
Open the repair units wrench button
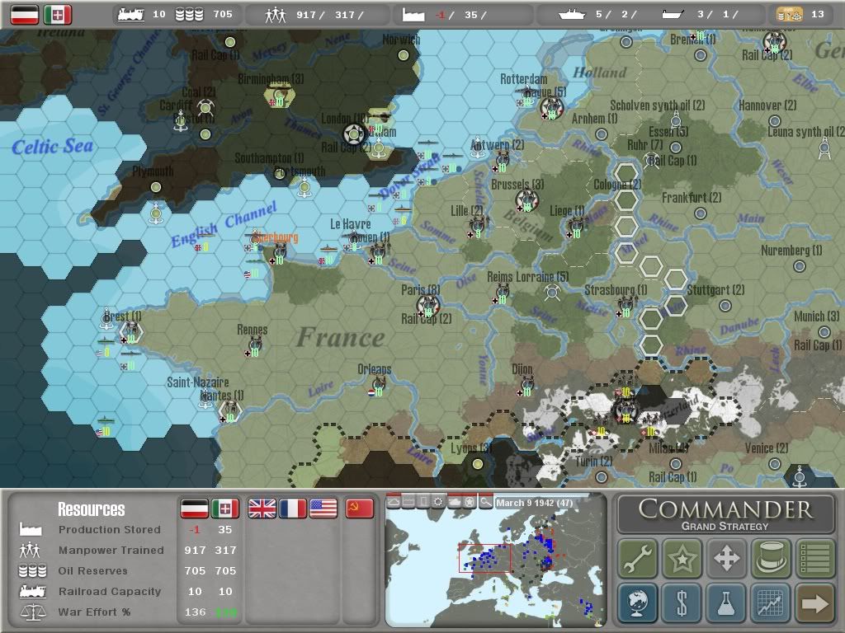click(x=637, y=558)
